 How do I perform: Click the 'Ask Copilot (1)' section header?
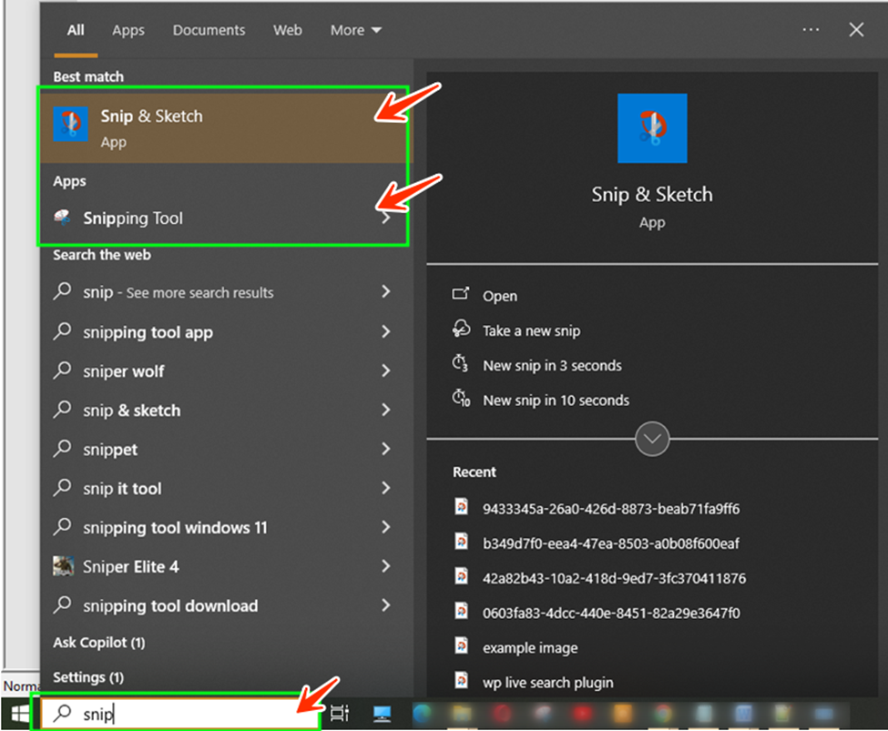[99, 643]
